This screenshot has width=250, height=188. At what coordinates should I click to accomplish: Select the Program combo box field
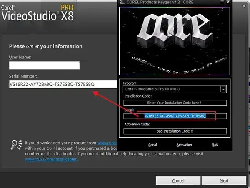[172, 89]
